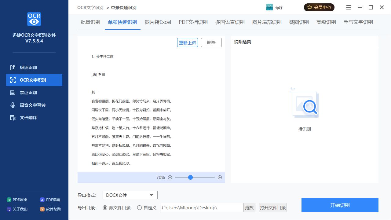Open 软件帮助 at sidebar bottom

click(50, 209)
